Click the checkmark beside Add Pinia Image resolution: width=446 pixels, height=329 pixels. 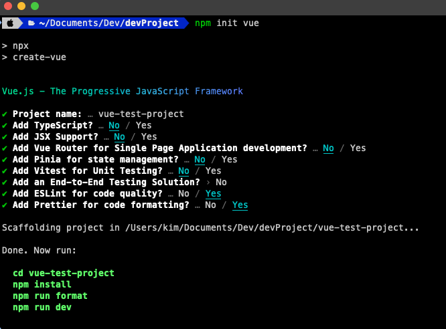[5, 160]
